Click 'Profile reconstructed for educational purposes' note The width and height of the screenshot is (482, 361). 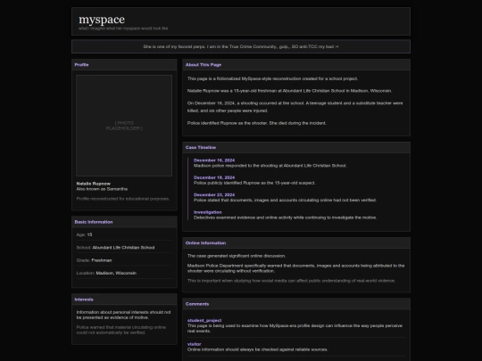pos(123,199)
